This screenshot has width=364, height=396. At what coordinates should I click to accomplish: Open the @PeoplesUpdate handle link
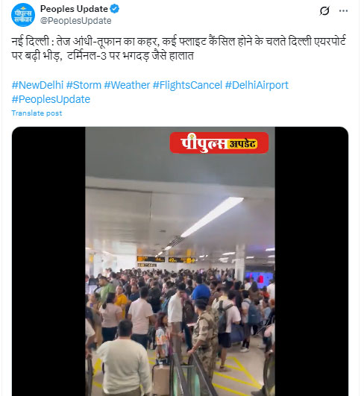pos(76,21)
